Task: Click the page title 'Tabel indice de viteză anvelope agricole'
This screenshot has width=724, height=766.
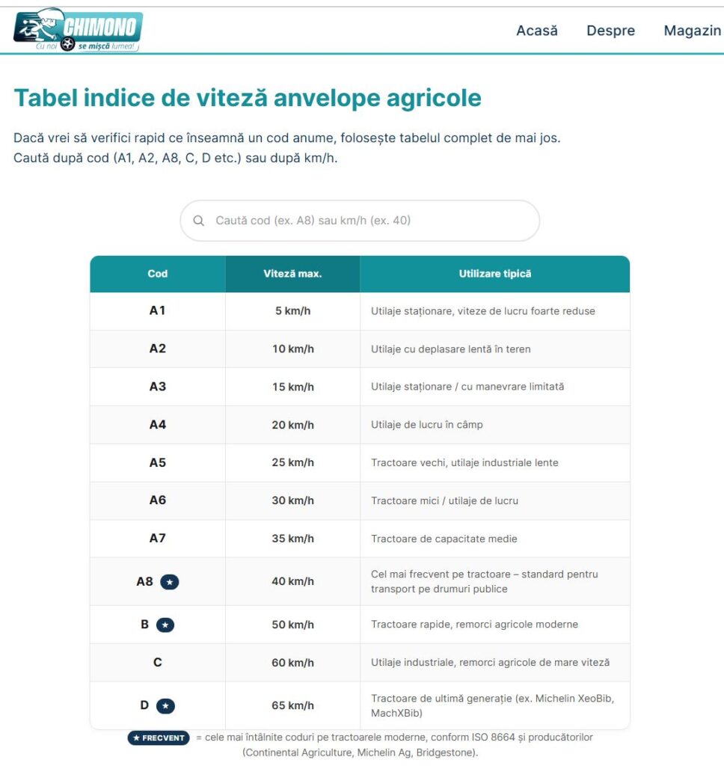Action: point(248,98)
